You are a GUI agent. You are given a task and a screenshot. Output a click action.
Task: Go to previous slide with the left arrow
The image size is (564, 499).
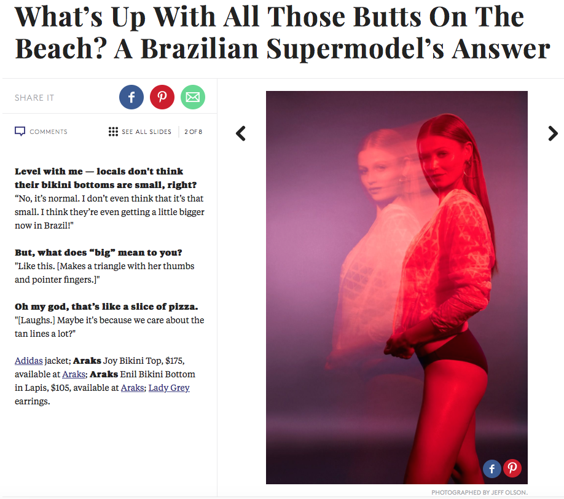(241, 133)
